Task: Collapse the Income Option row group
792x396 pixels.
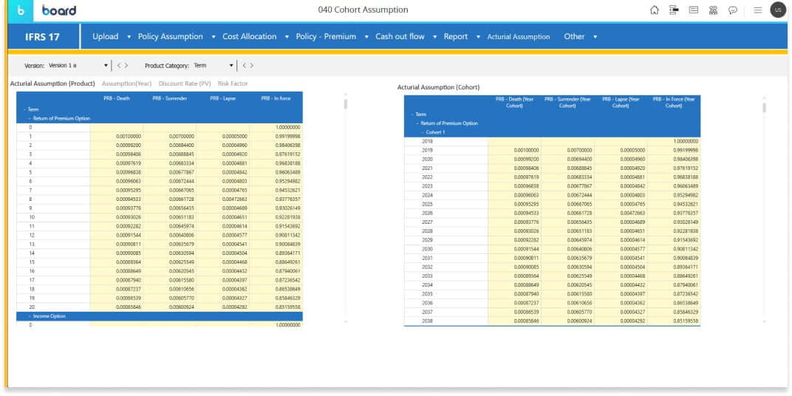Action: click(30, 315)
